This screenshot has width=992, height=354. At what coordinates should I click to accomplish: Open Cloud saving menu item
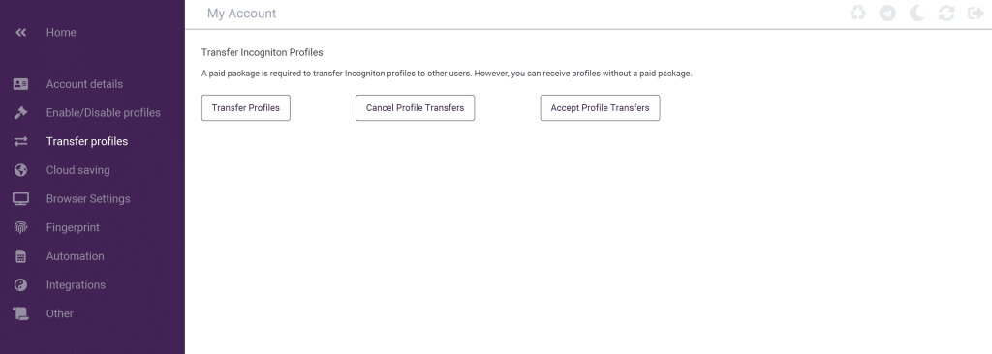77,170
